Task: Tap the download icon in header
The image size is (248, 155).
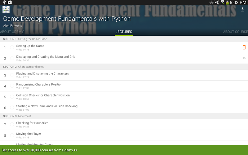Action: coord(242,9)
